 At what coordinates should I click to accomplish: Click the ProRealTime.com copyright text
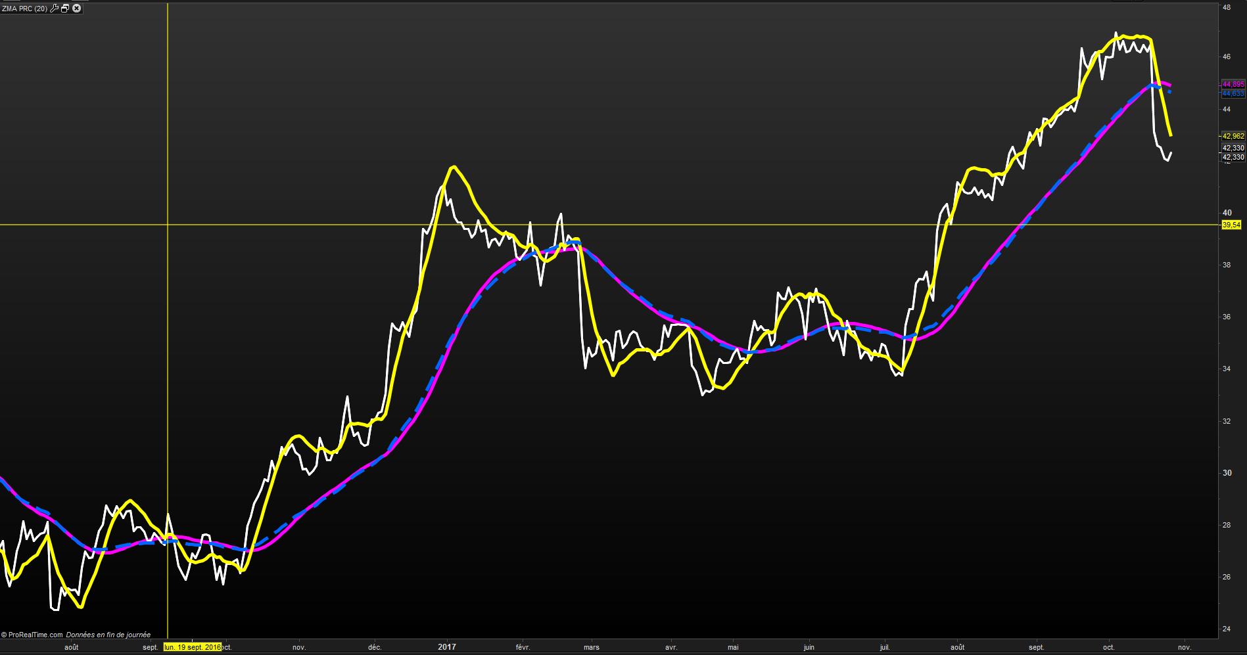(x=32, y=635)
